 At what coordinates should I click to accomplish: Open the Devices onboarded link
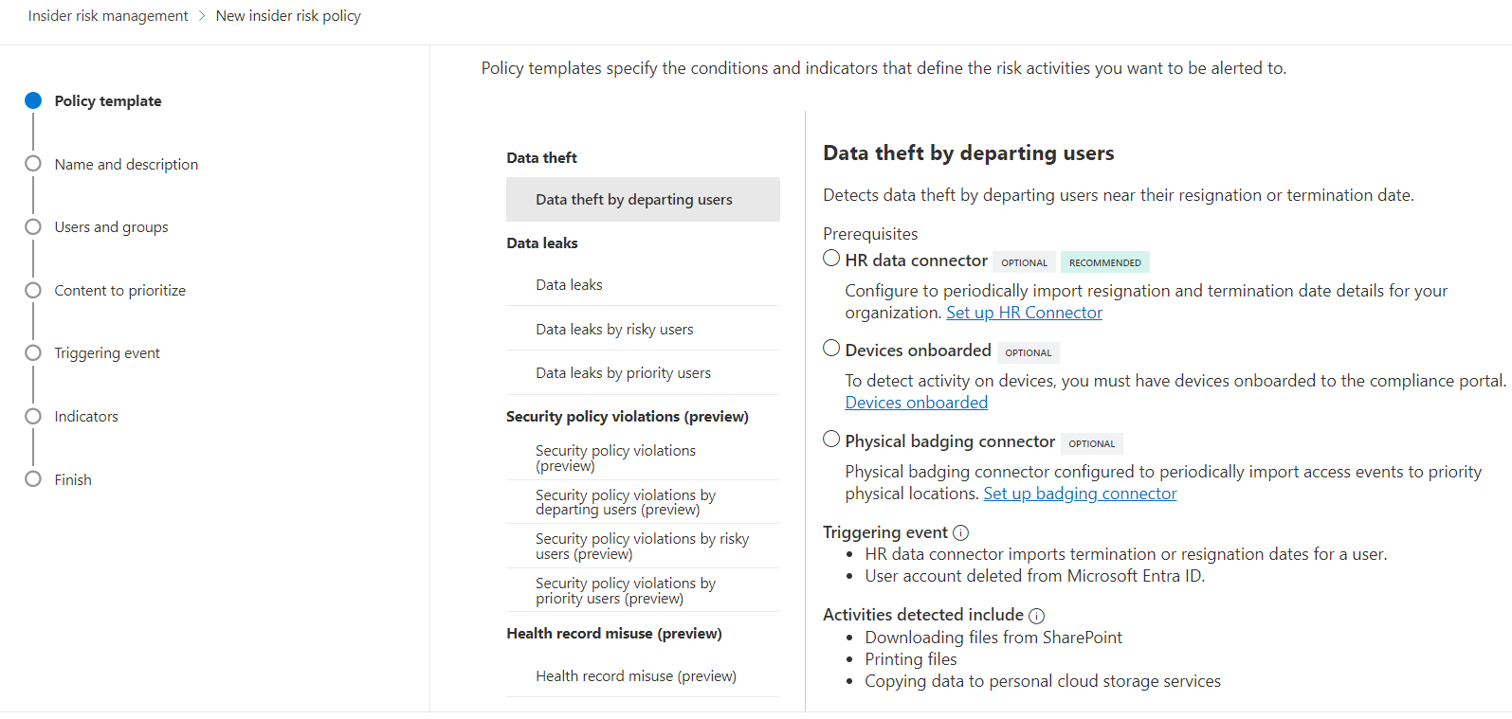[916, 403]
